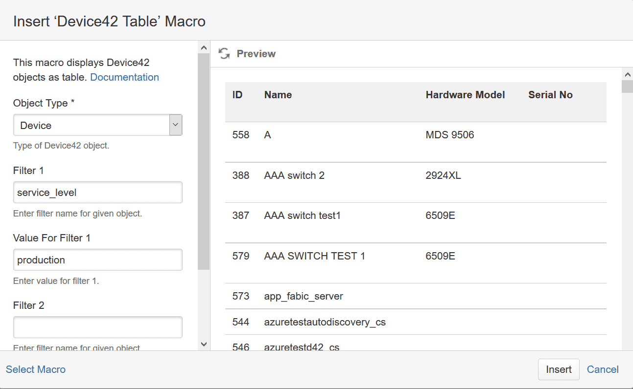Click the Value For Filter 1 field

97,260
